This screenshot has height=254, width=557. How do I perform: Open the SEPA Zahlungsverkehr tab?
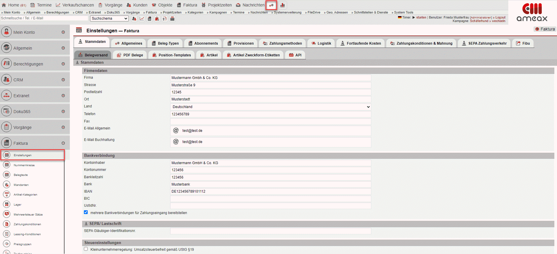(484, 43)
